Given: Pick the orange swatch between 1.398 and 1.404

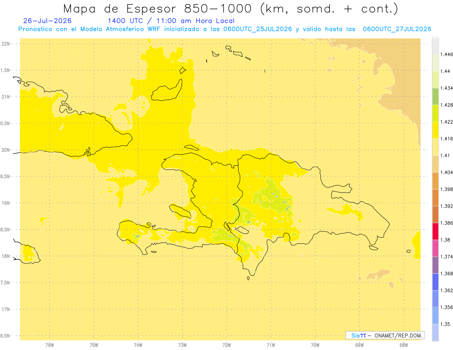Looking at the screenshot, I should click(436, 181).
